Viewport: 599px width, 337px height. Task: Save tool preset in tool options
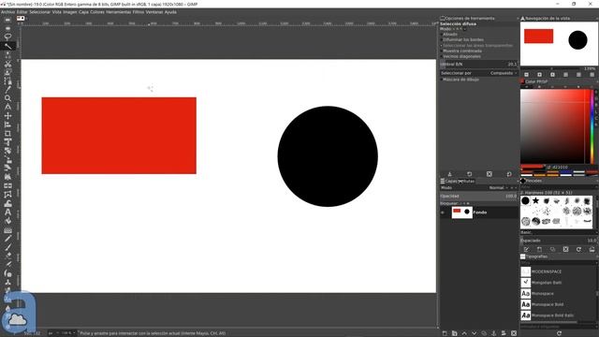pos(449,174)
